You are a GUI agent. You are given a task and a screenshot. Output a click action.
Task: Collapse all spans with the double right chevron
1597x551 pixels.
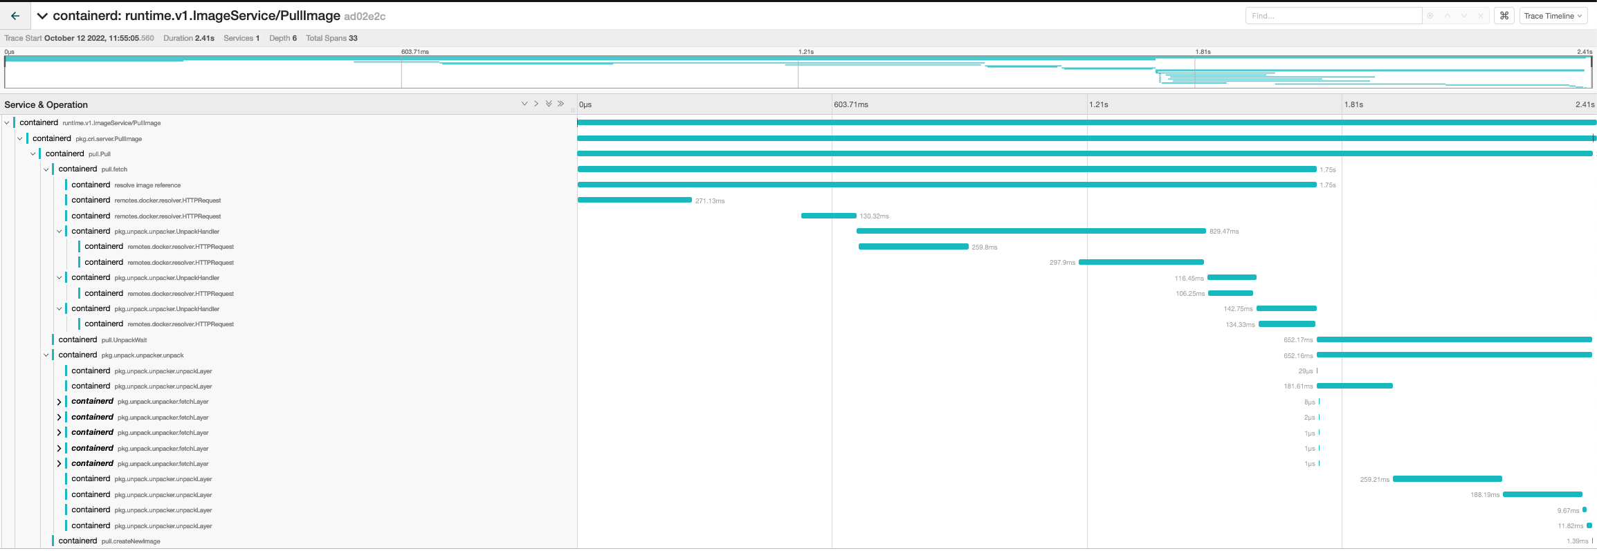pyautogui.click(x=561, y=104)
